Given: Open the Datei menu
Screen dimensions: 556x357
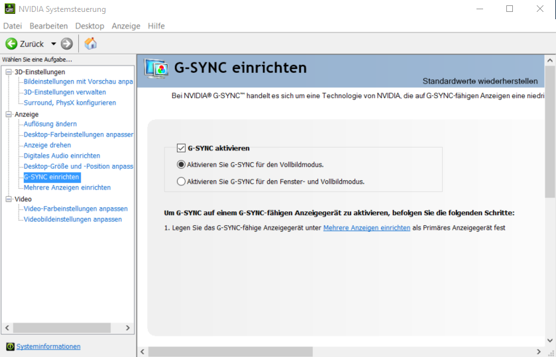Looking at the screenshot, I should coord(13,26).
